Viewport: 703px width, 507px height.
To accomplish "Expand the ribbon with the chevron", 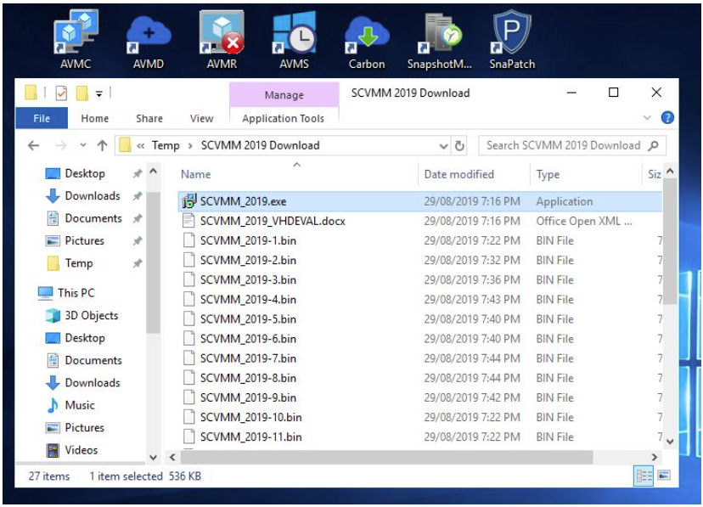I will [647, 118].
